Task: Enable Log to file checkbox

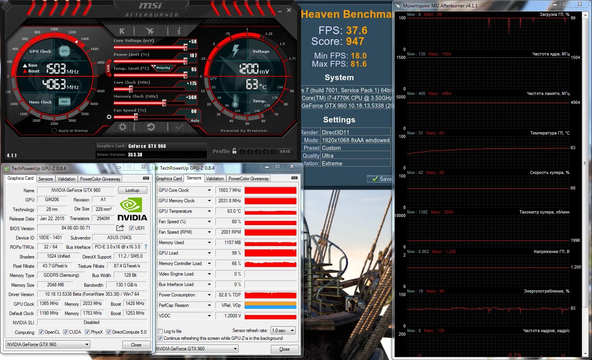Action: (x=160, y=331)
